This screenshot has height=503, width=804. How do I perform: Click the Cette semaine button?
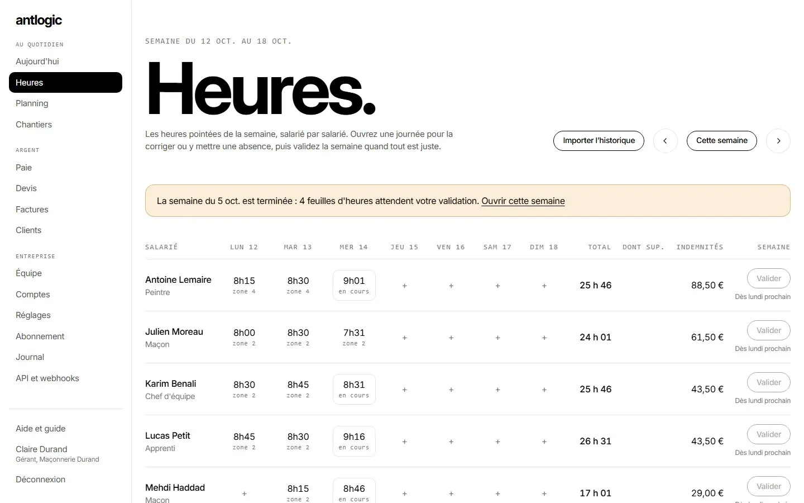point(722,141)
